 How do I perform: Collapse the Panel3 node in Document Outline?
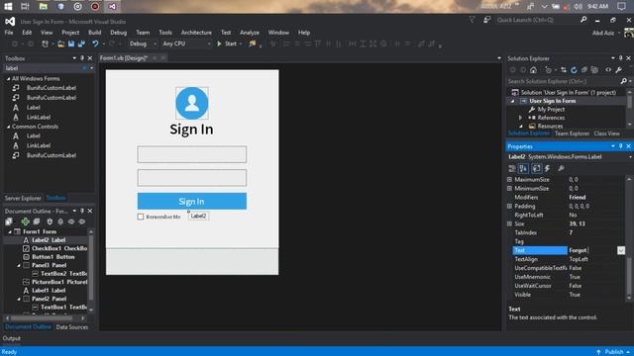[x=19, y=265]
